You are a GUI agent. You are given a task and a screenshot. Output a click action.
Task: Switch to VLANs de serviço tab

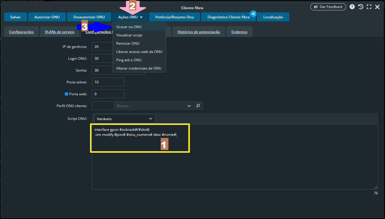pos(59,32)
